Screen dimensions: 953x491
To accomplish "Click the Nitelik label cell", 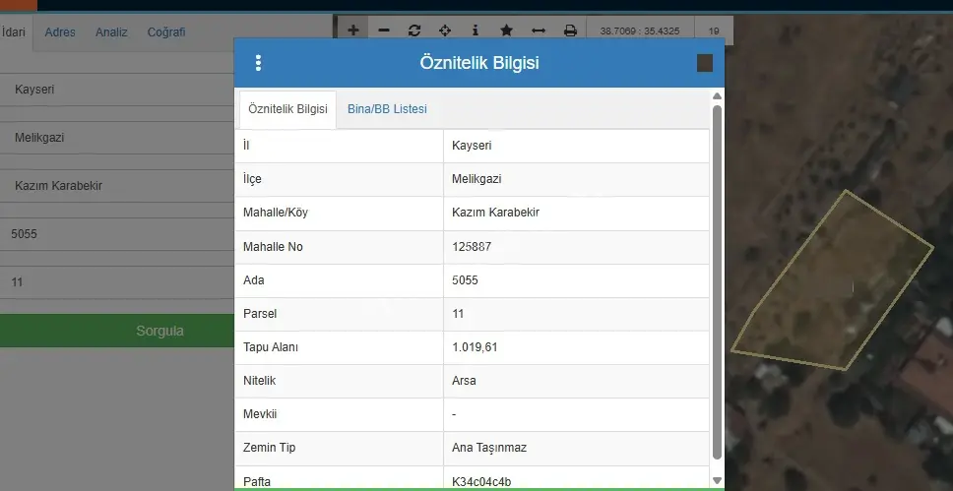I will coord(339,381).
